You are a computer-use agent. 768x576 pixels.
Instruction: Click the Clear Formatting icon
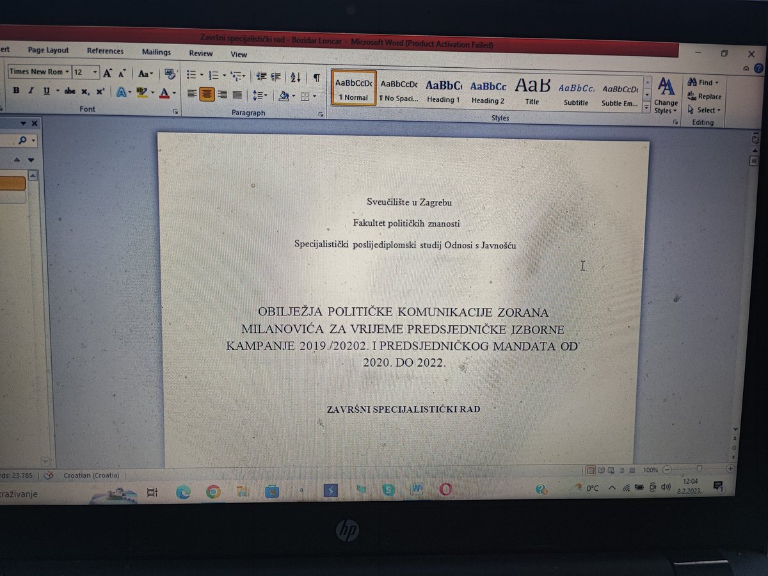coord(170,74)
